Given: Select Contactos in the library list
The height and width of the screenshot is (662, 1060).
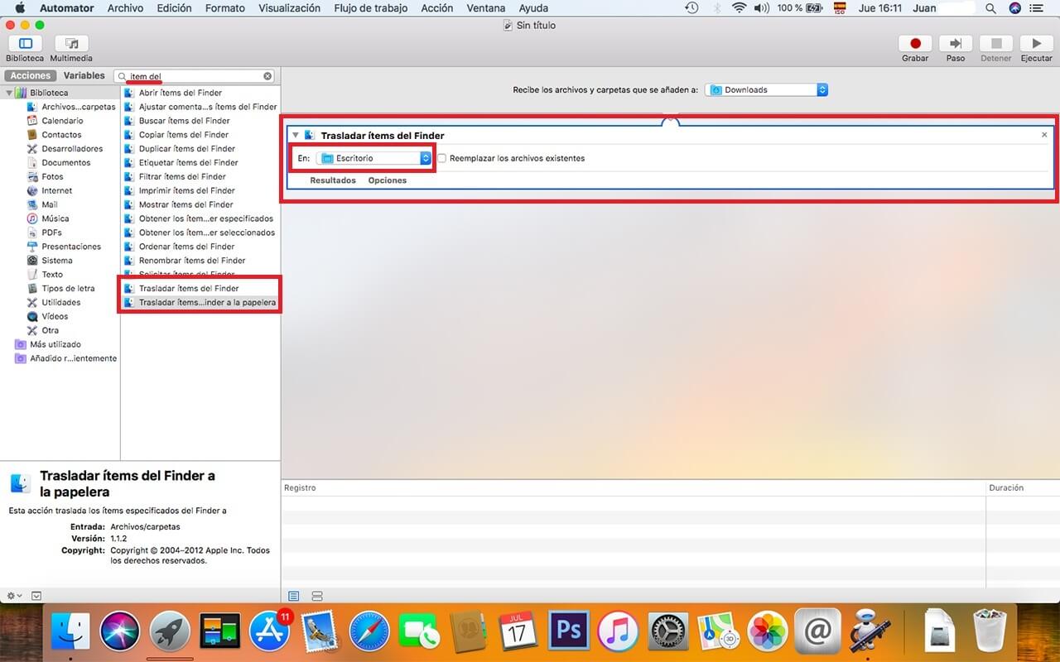Looking at the screenshot, I should (x=61, y=135).
